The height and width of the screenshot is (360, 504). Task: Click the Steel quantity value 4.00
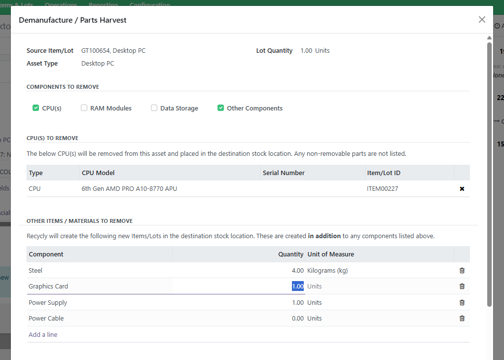(297, 270)
